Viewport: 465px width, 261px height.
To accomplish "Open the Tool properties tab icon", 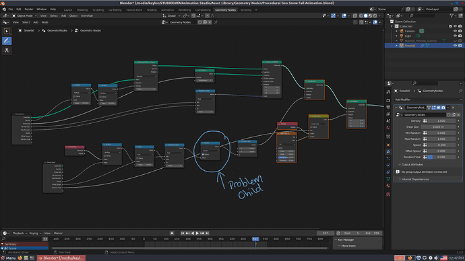I will coord(388,92).
